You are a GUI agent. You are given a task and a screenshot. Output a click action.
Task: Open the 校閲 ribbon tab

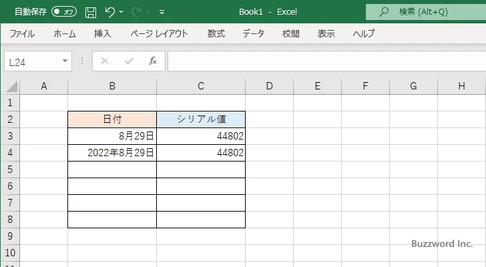[291, 33]
